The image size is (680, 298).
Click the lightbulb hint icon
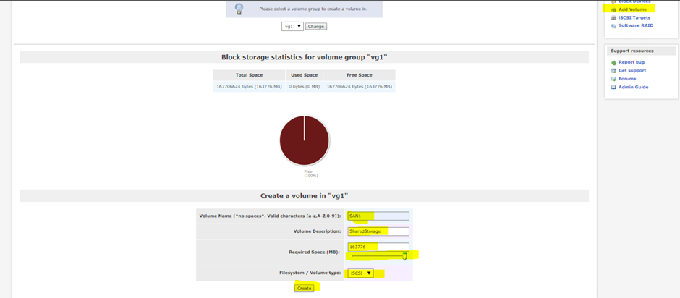click(239, 9)
